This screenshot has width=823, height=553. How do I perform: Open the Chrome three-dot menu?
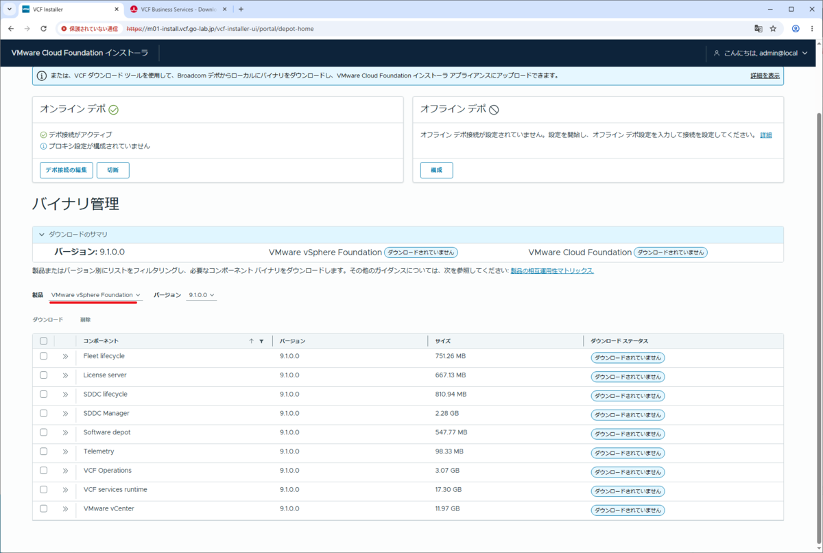click(811, 29)
